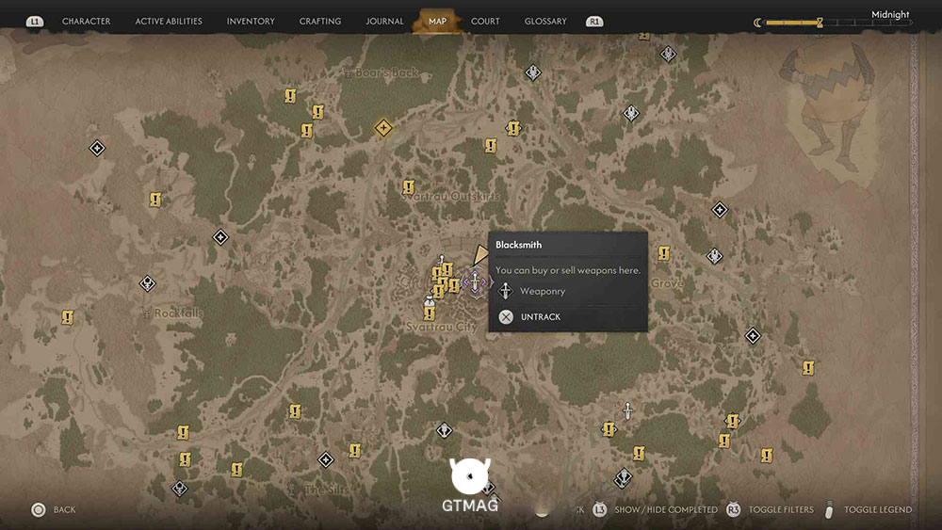Switch to the Court tab

(x=485, y=21)
